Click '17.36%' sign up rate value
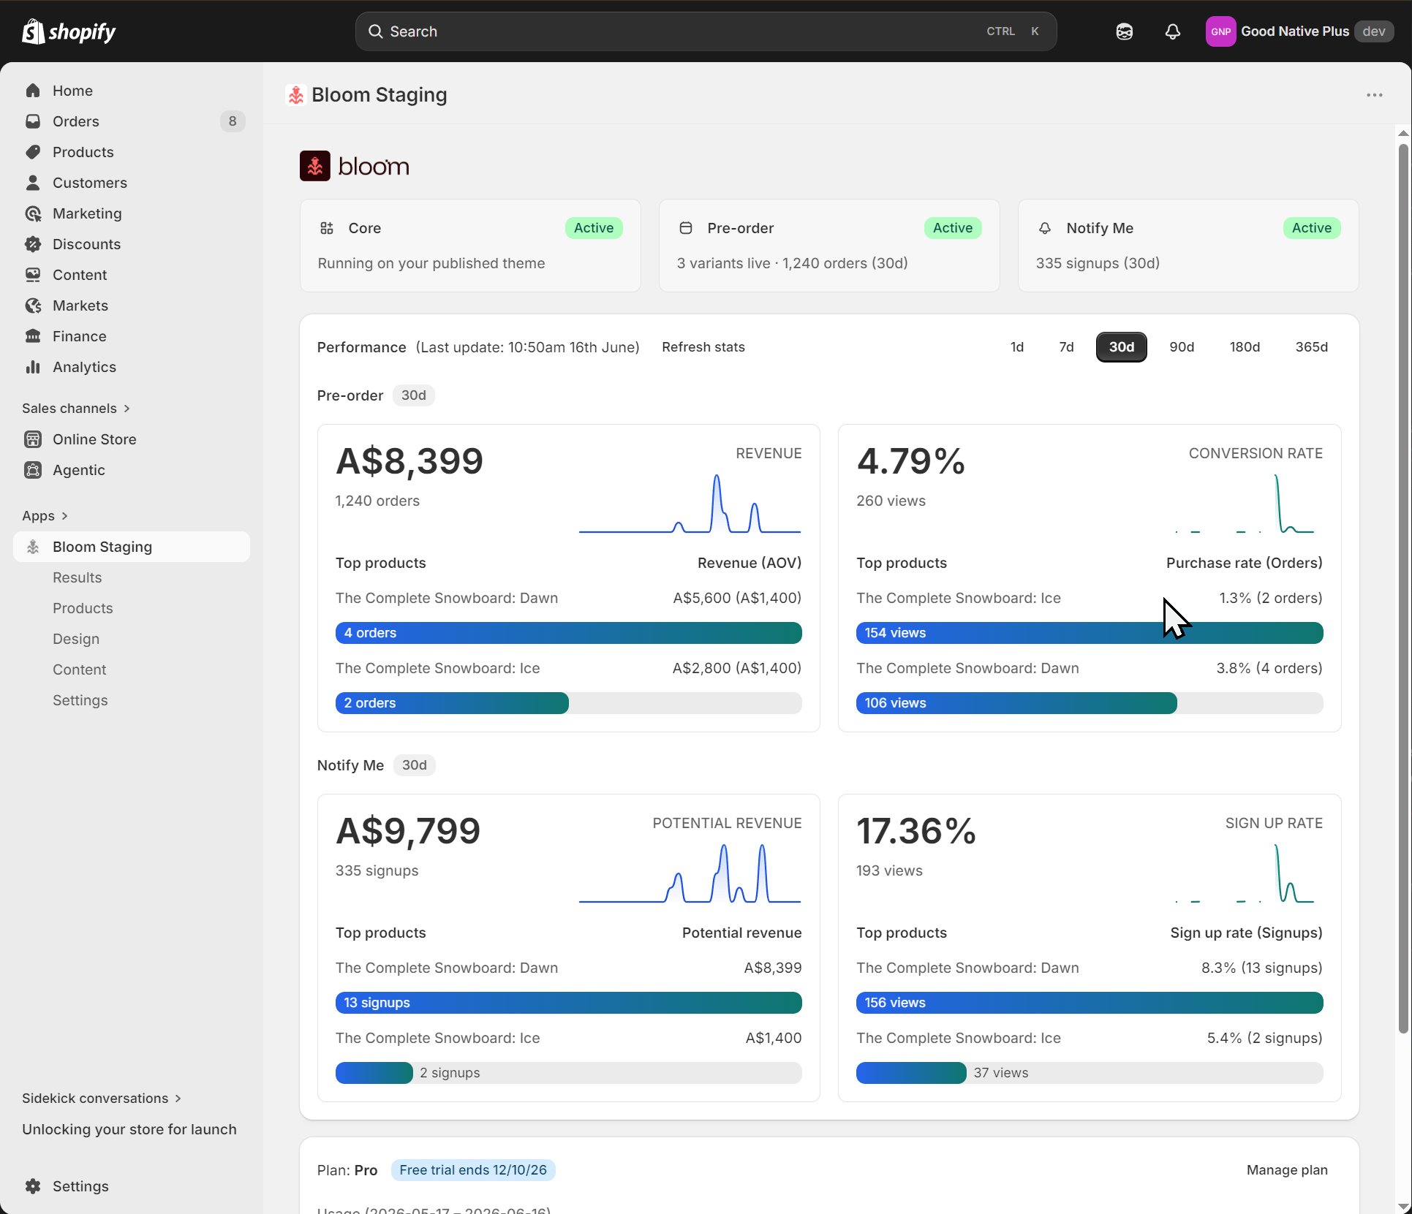Viewport: 1412px width, 1214px height. pos(916,831)
